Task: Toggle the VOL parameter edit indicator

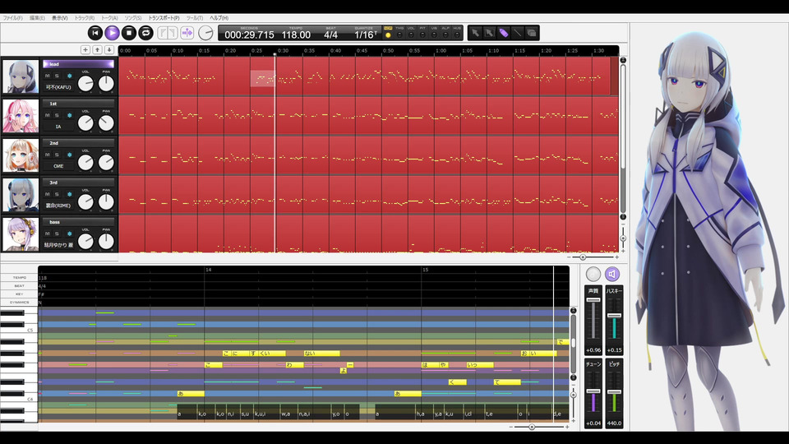Action: pos(411,35)
